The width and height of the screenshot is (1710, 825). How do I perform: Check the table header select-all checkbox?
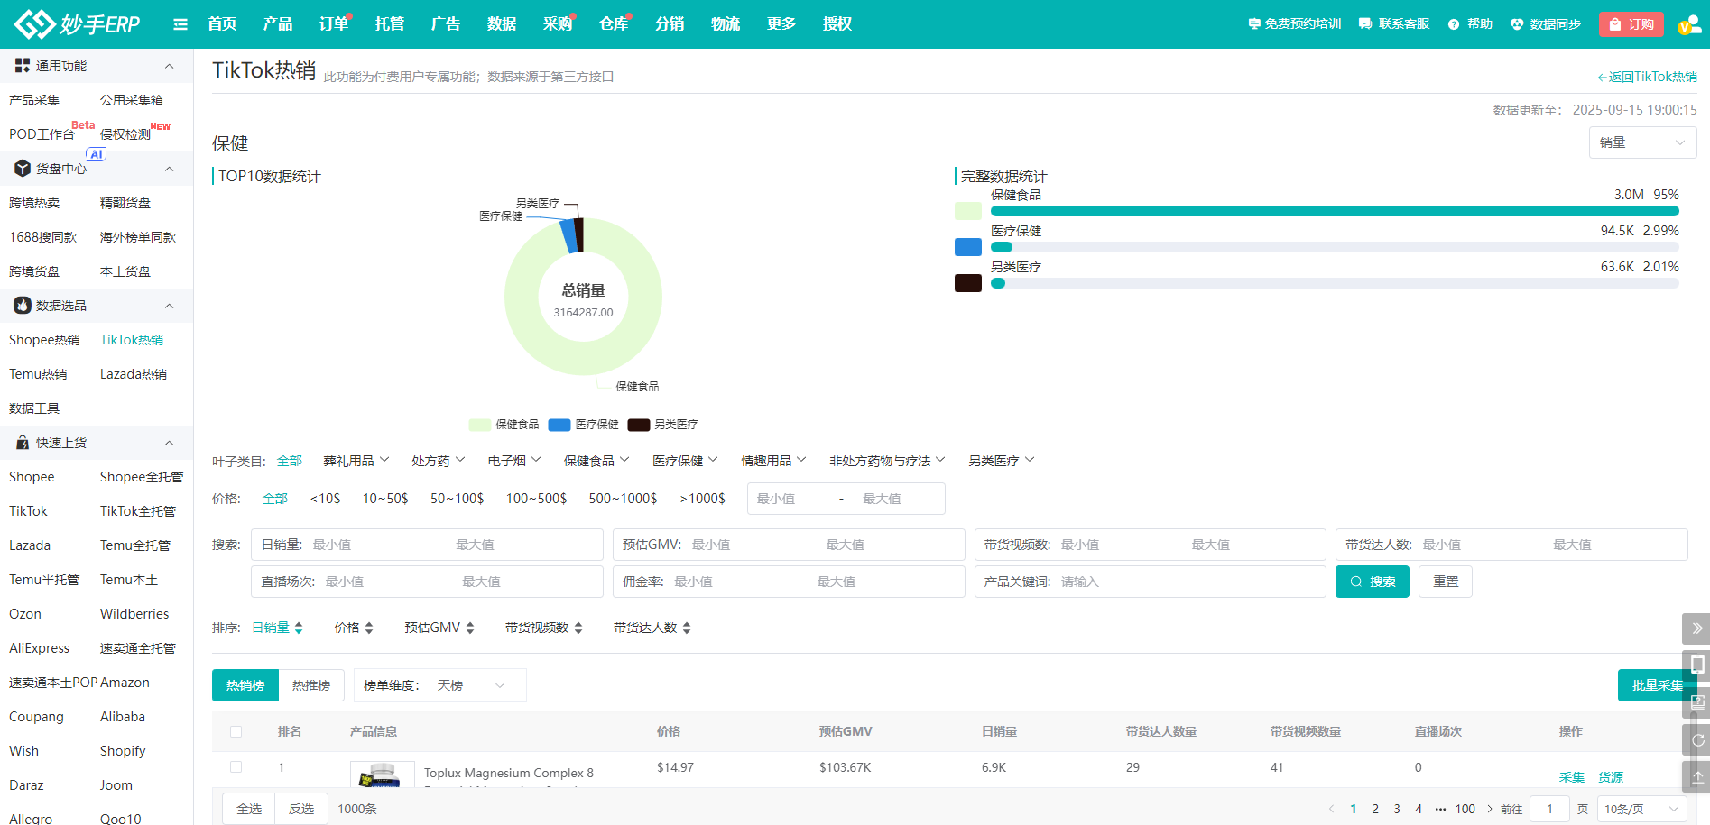point(236,731)
